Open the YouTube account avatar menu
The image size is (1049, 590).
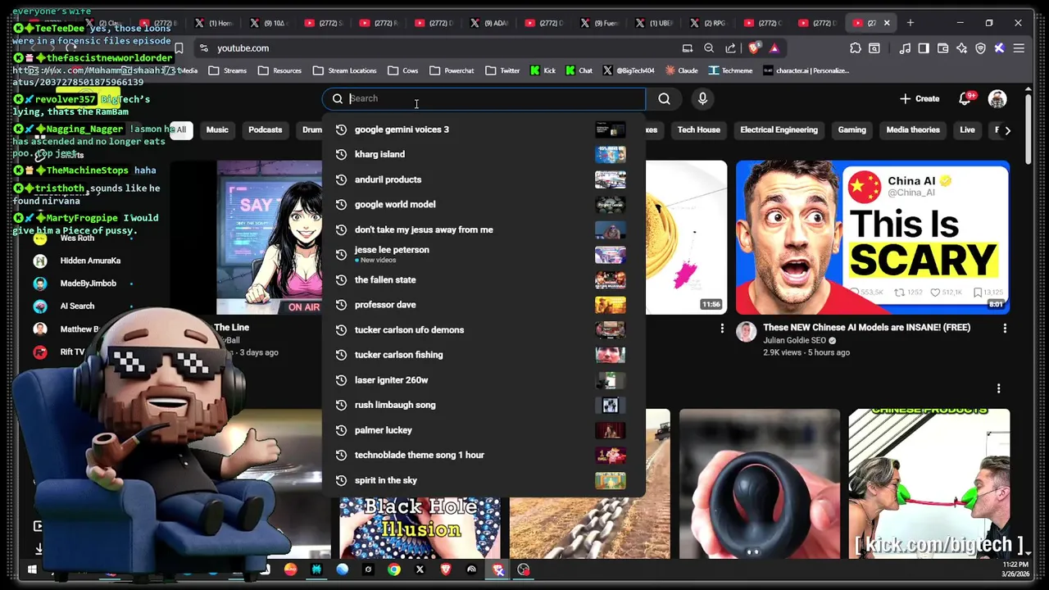[x=997, y=99]
